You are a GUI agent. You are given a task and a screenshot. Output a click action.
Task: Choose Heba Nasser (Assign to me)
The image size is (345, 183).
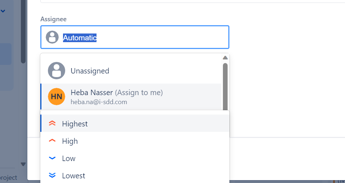click(131, 97)
